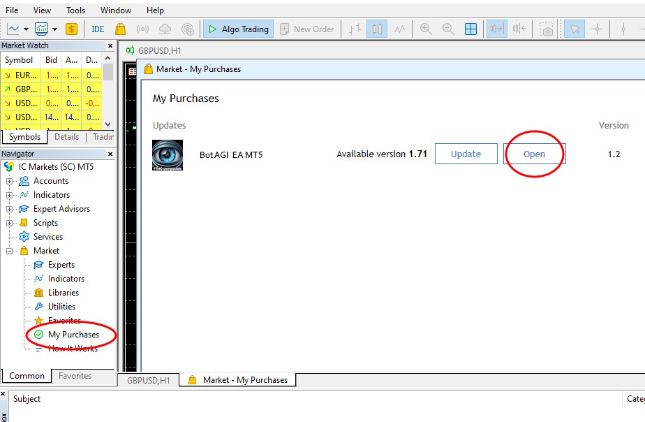645x422 pixels.
Task: Toggle Algo Trading on
Action: (x=239, y=29)
